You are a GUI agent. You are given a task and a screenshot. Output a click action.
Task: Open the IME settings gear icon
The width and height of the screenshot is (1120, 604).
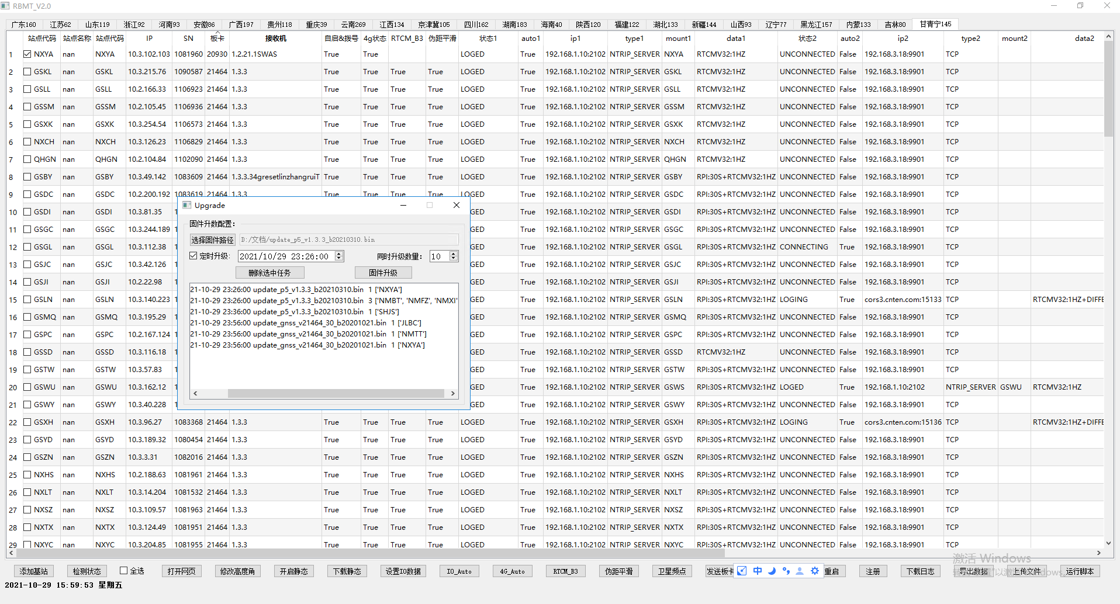814,571
